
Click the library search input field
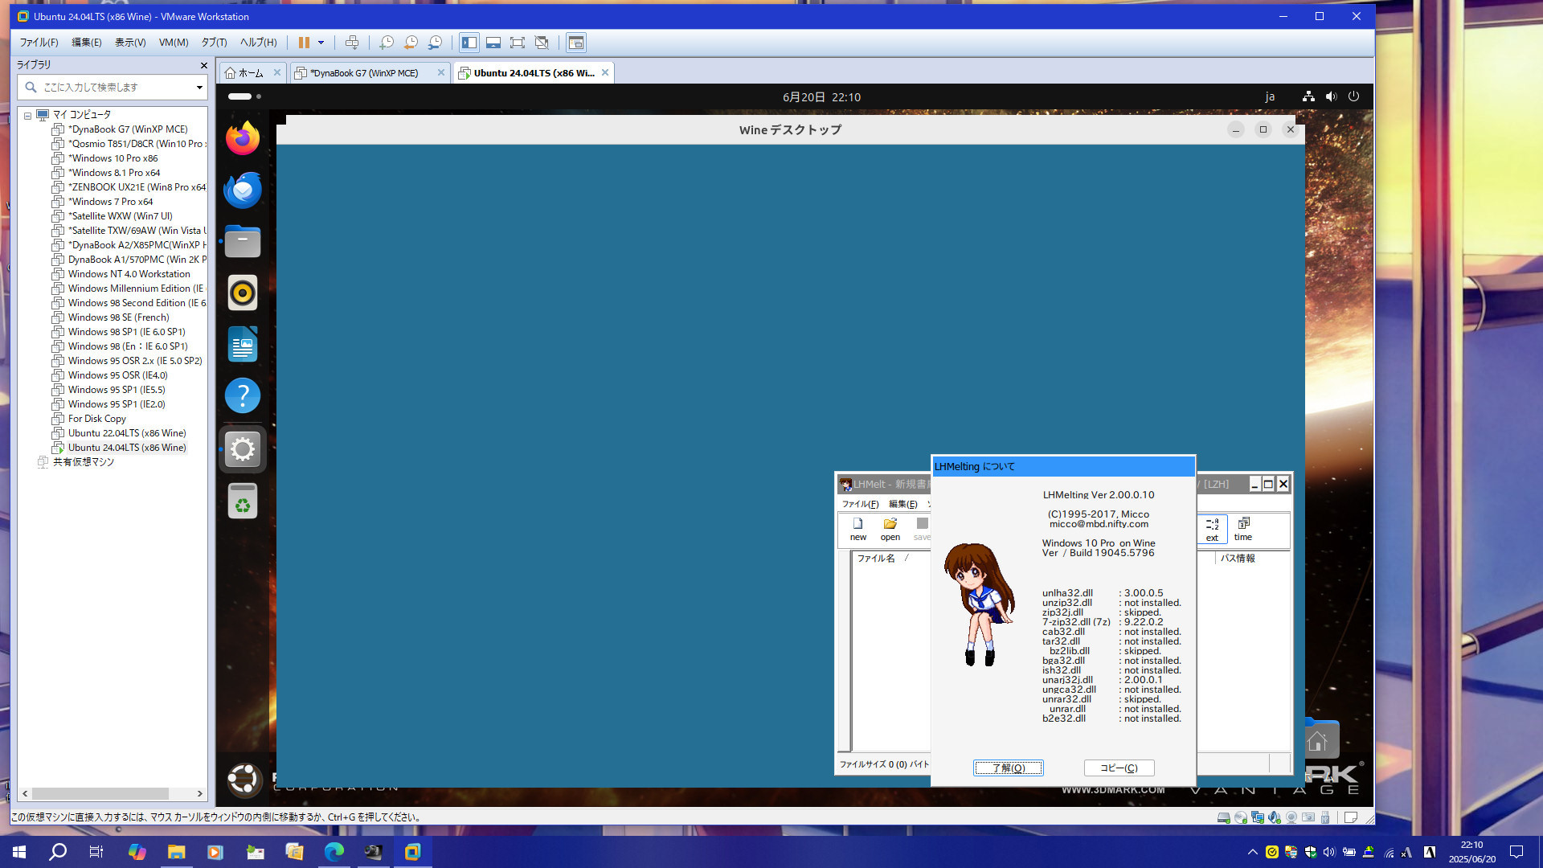click(113, 87)
